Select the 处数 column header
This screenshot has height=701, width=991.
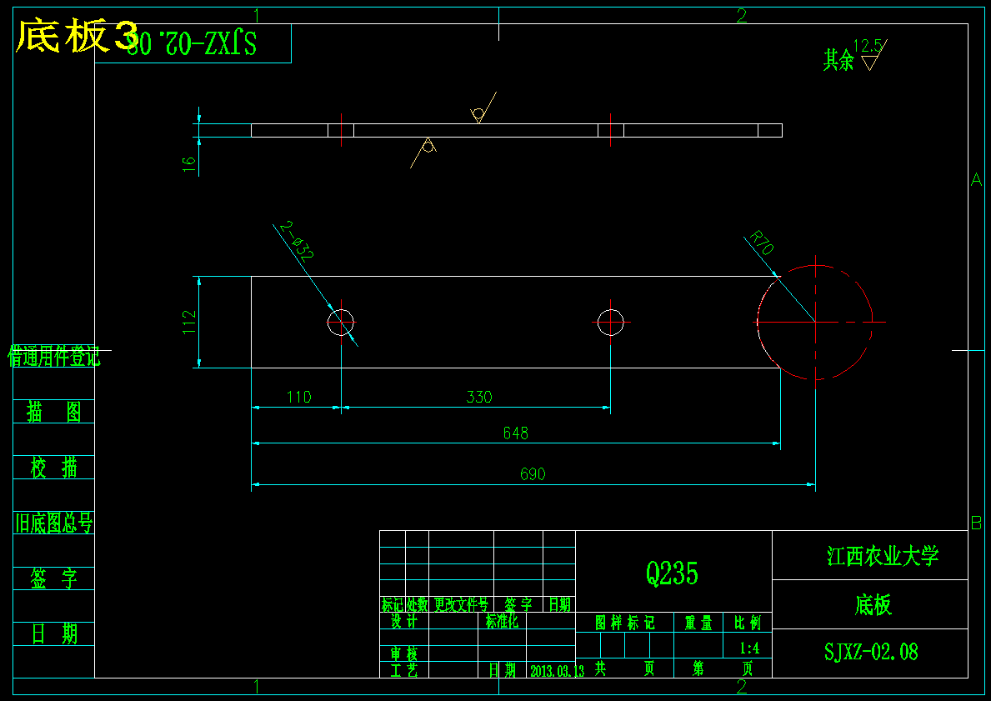(417, 605)
